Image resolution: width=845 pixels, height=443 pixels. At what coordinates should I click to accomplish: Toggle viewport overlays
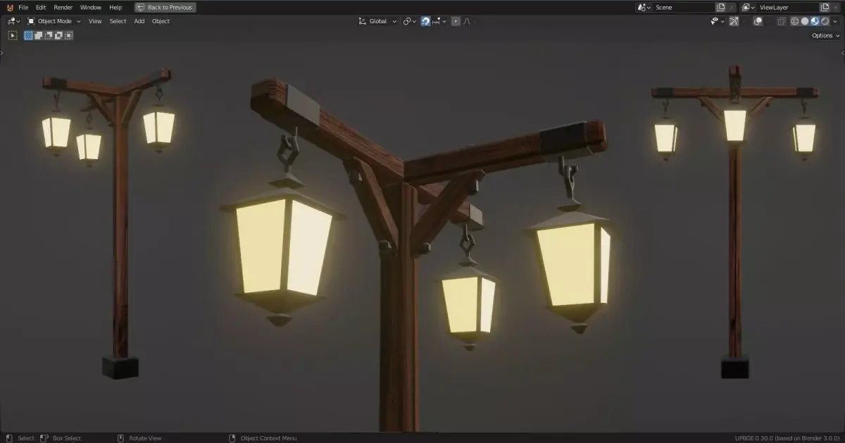click(758, 21)
